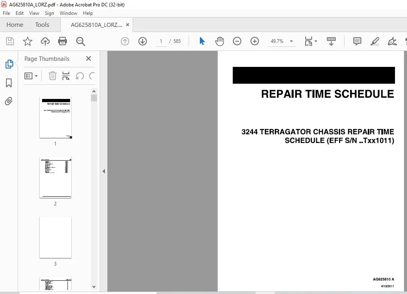
Task: Select blank page 3 thumbnail
Action: 55,238
